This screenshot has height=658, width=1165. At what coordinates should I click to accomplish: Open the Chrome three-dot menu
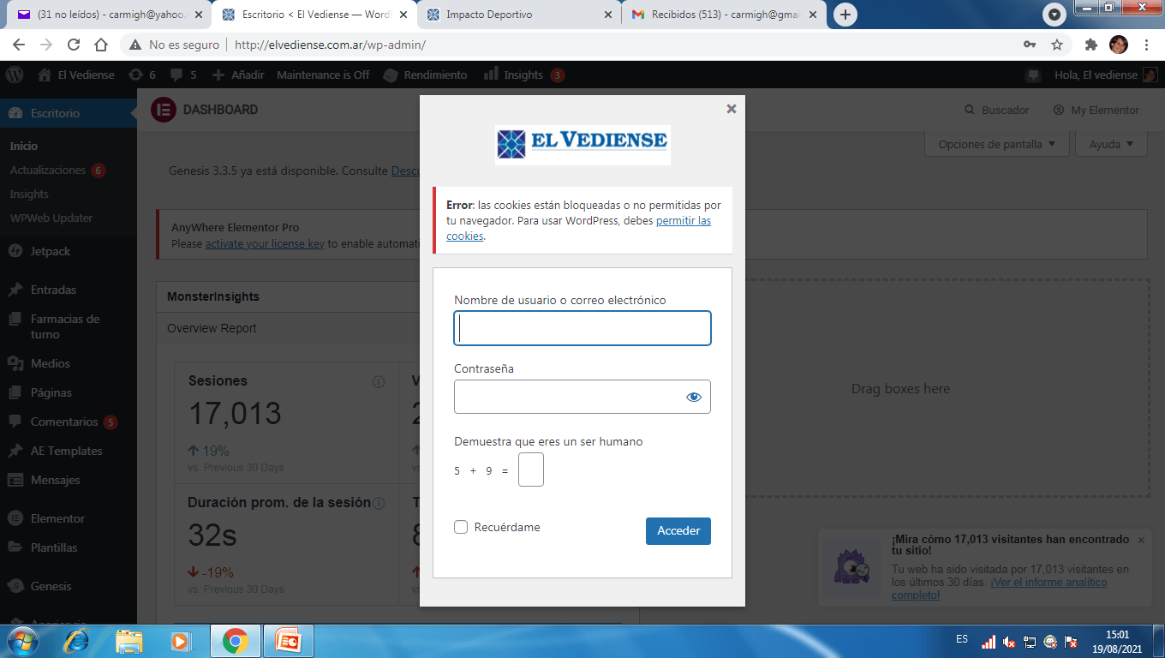1146,45
